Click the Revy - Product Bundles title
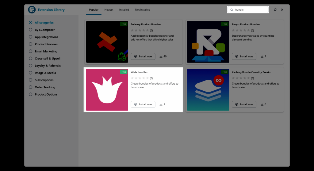 tap(246, 24)
